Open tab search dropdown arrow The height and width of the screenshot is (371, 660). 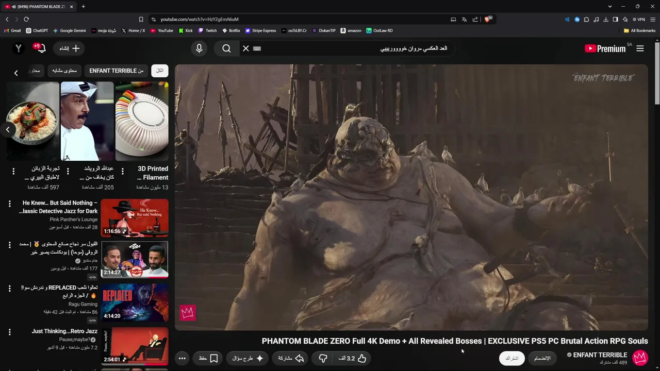(609, 6)
